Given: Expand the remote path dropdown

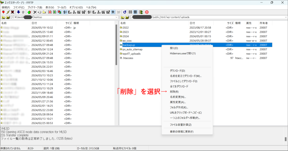Looking at the screenshot, I should [x=286, y=17].
